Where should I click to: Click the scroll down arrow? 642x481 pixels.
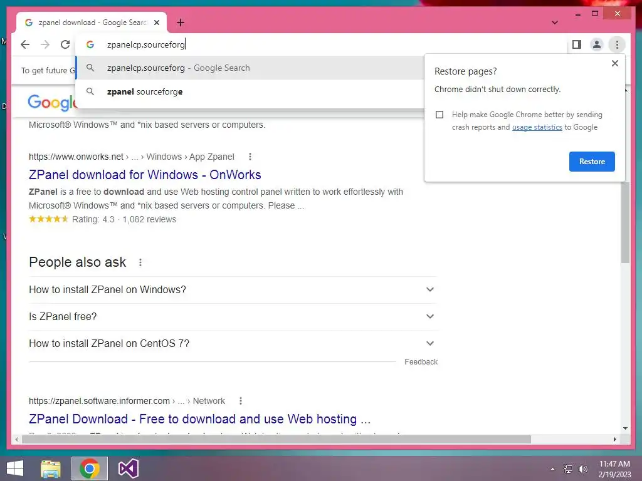tap(625, 428)
